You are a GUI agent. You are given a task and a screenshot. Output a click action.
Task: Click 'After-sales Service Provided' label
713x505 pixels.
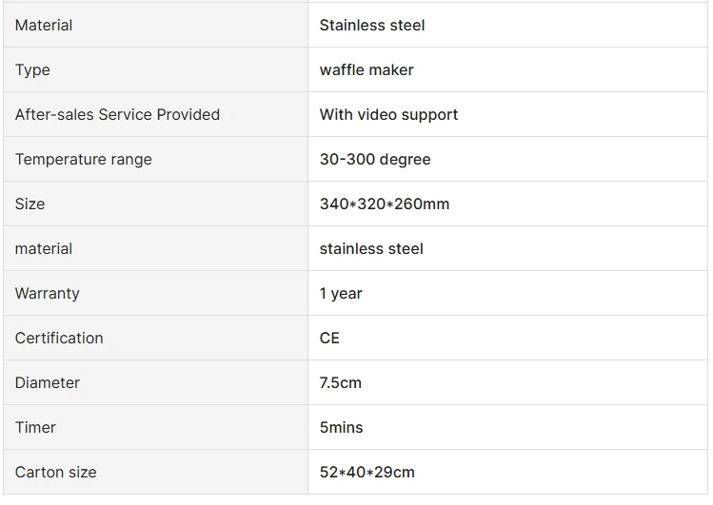point(117,115)
